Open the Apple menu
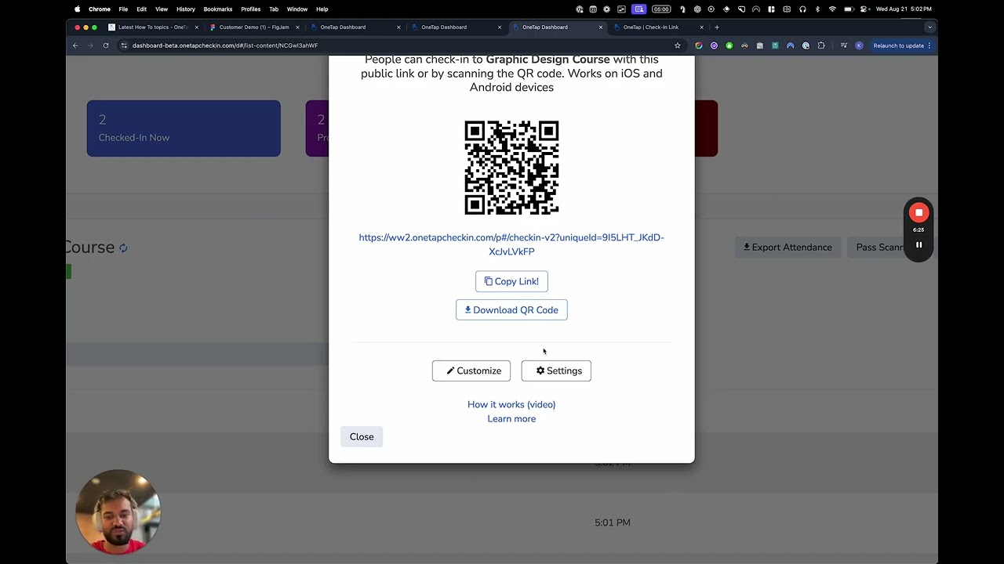The image size is (1004, 564). (x=77, y=9)
